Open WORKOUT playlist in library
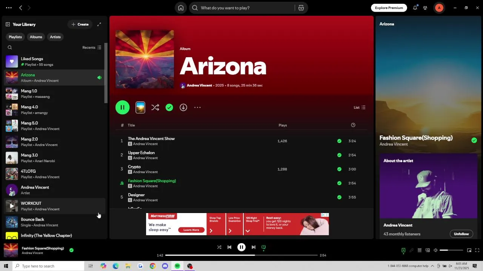Screen dimensions: 483x271 pos(54,206)
